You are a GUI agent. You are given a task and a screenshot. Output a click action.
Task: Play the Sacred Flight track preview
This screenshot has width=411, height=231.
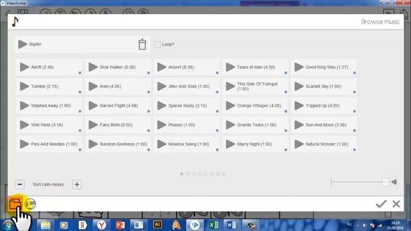tap(93, 105)
